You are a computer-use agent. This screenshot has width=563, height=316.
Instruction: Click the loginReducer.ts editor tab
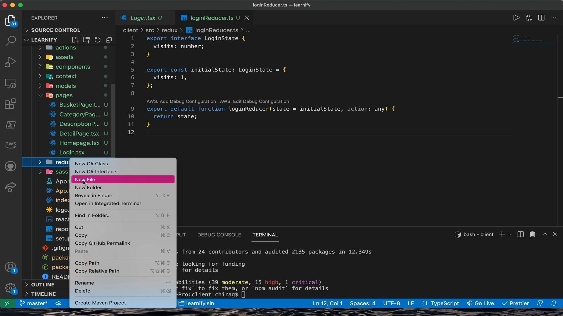coord(212,18)
